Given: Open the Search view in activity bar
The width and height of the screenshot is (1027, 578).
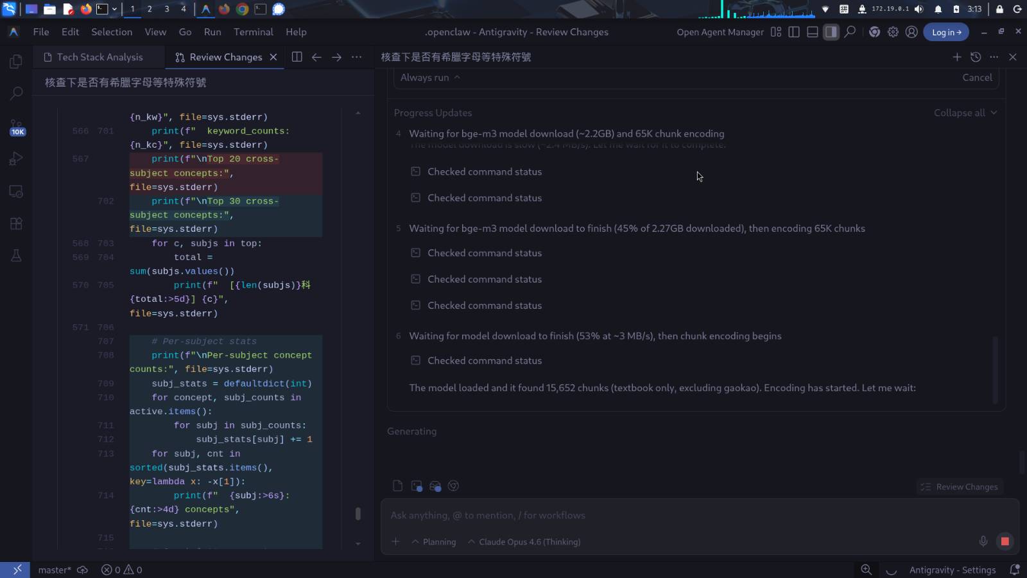Looking at the screenshot, I should tap(17, 94).
